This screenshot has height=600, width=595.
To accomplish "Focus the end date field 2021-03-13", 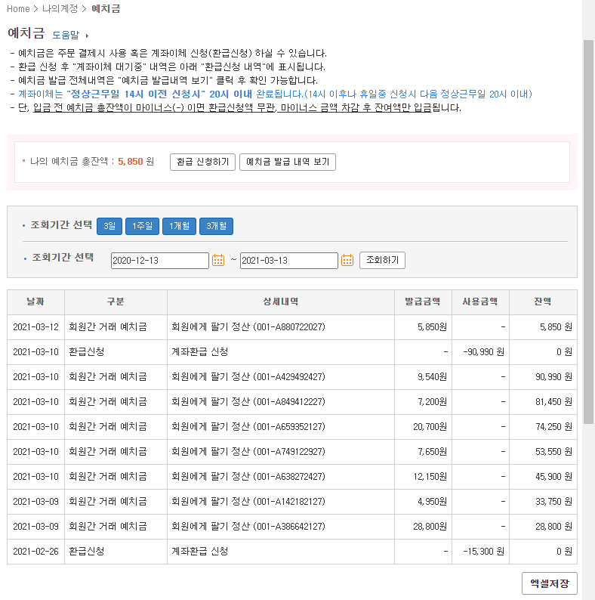I will coord(289,261).
